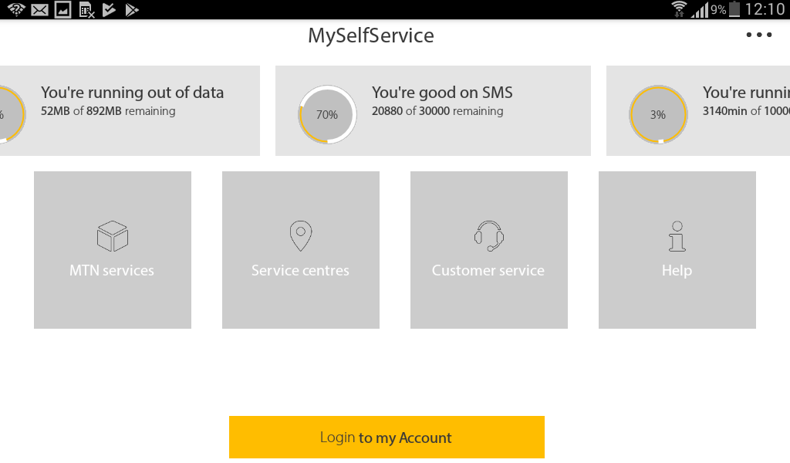790x463 pixels.
Task: Open the Service centres tile label
Action: (300, 271)
